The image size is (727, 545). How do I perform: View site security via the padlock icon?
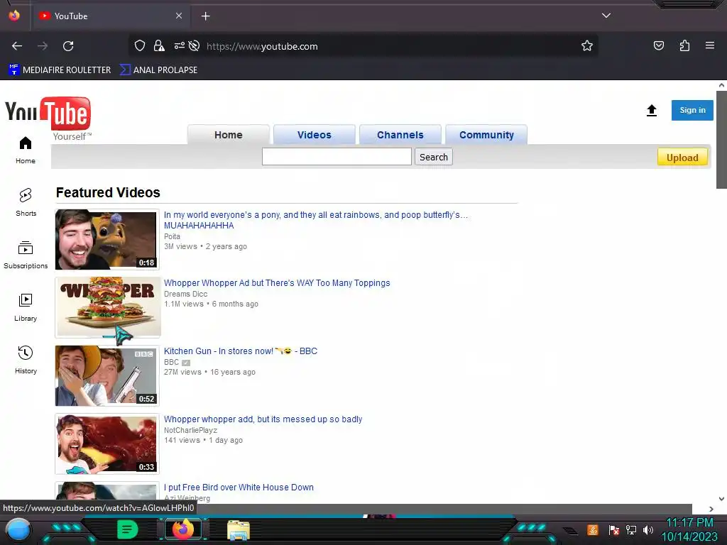click(159, 45)
